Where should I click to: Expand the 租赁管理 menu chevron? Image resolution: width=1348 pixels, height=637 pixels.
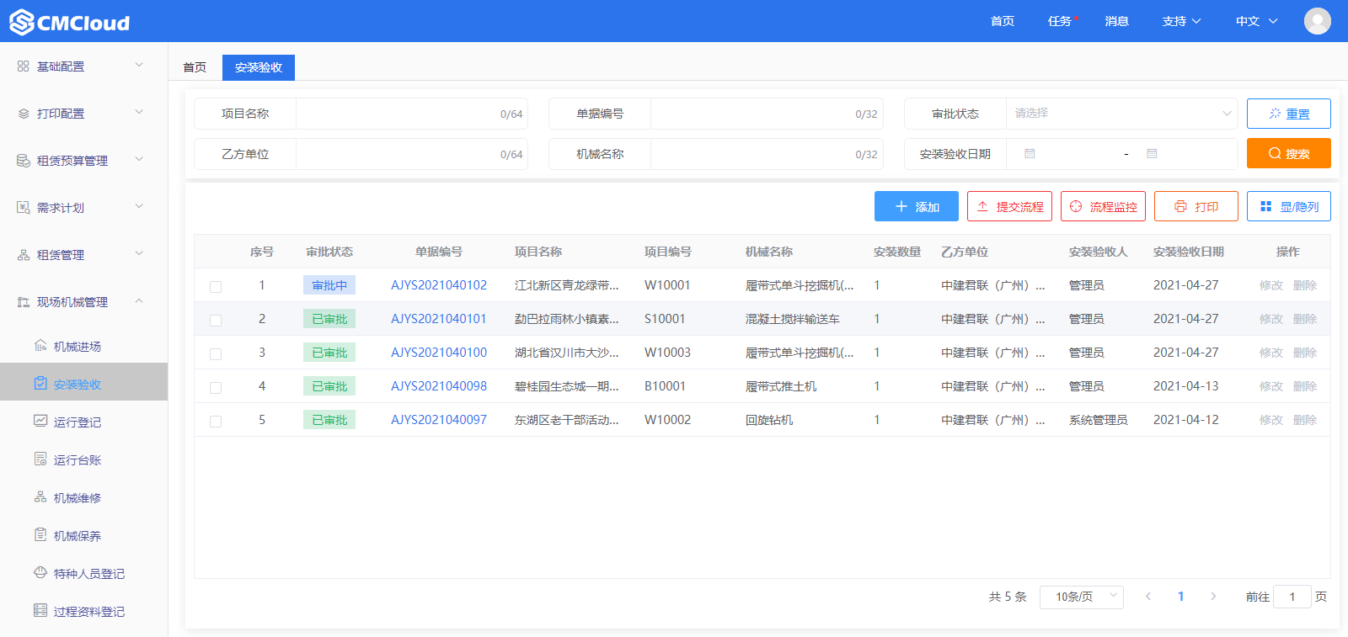[139, 253]
